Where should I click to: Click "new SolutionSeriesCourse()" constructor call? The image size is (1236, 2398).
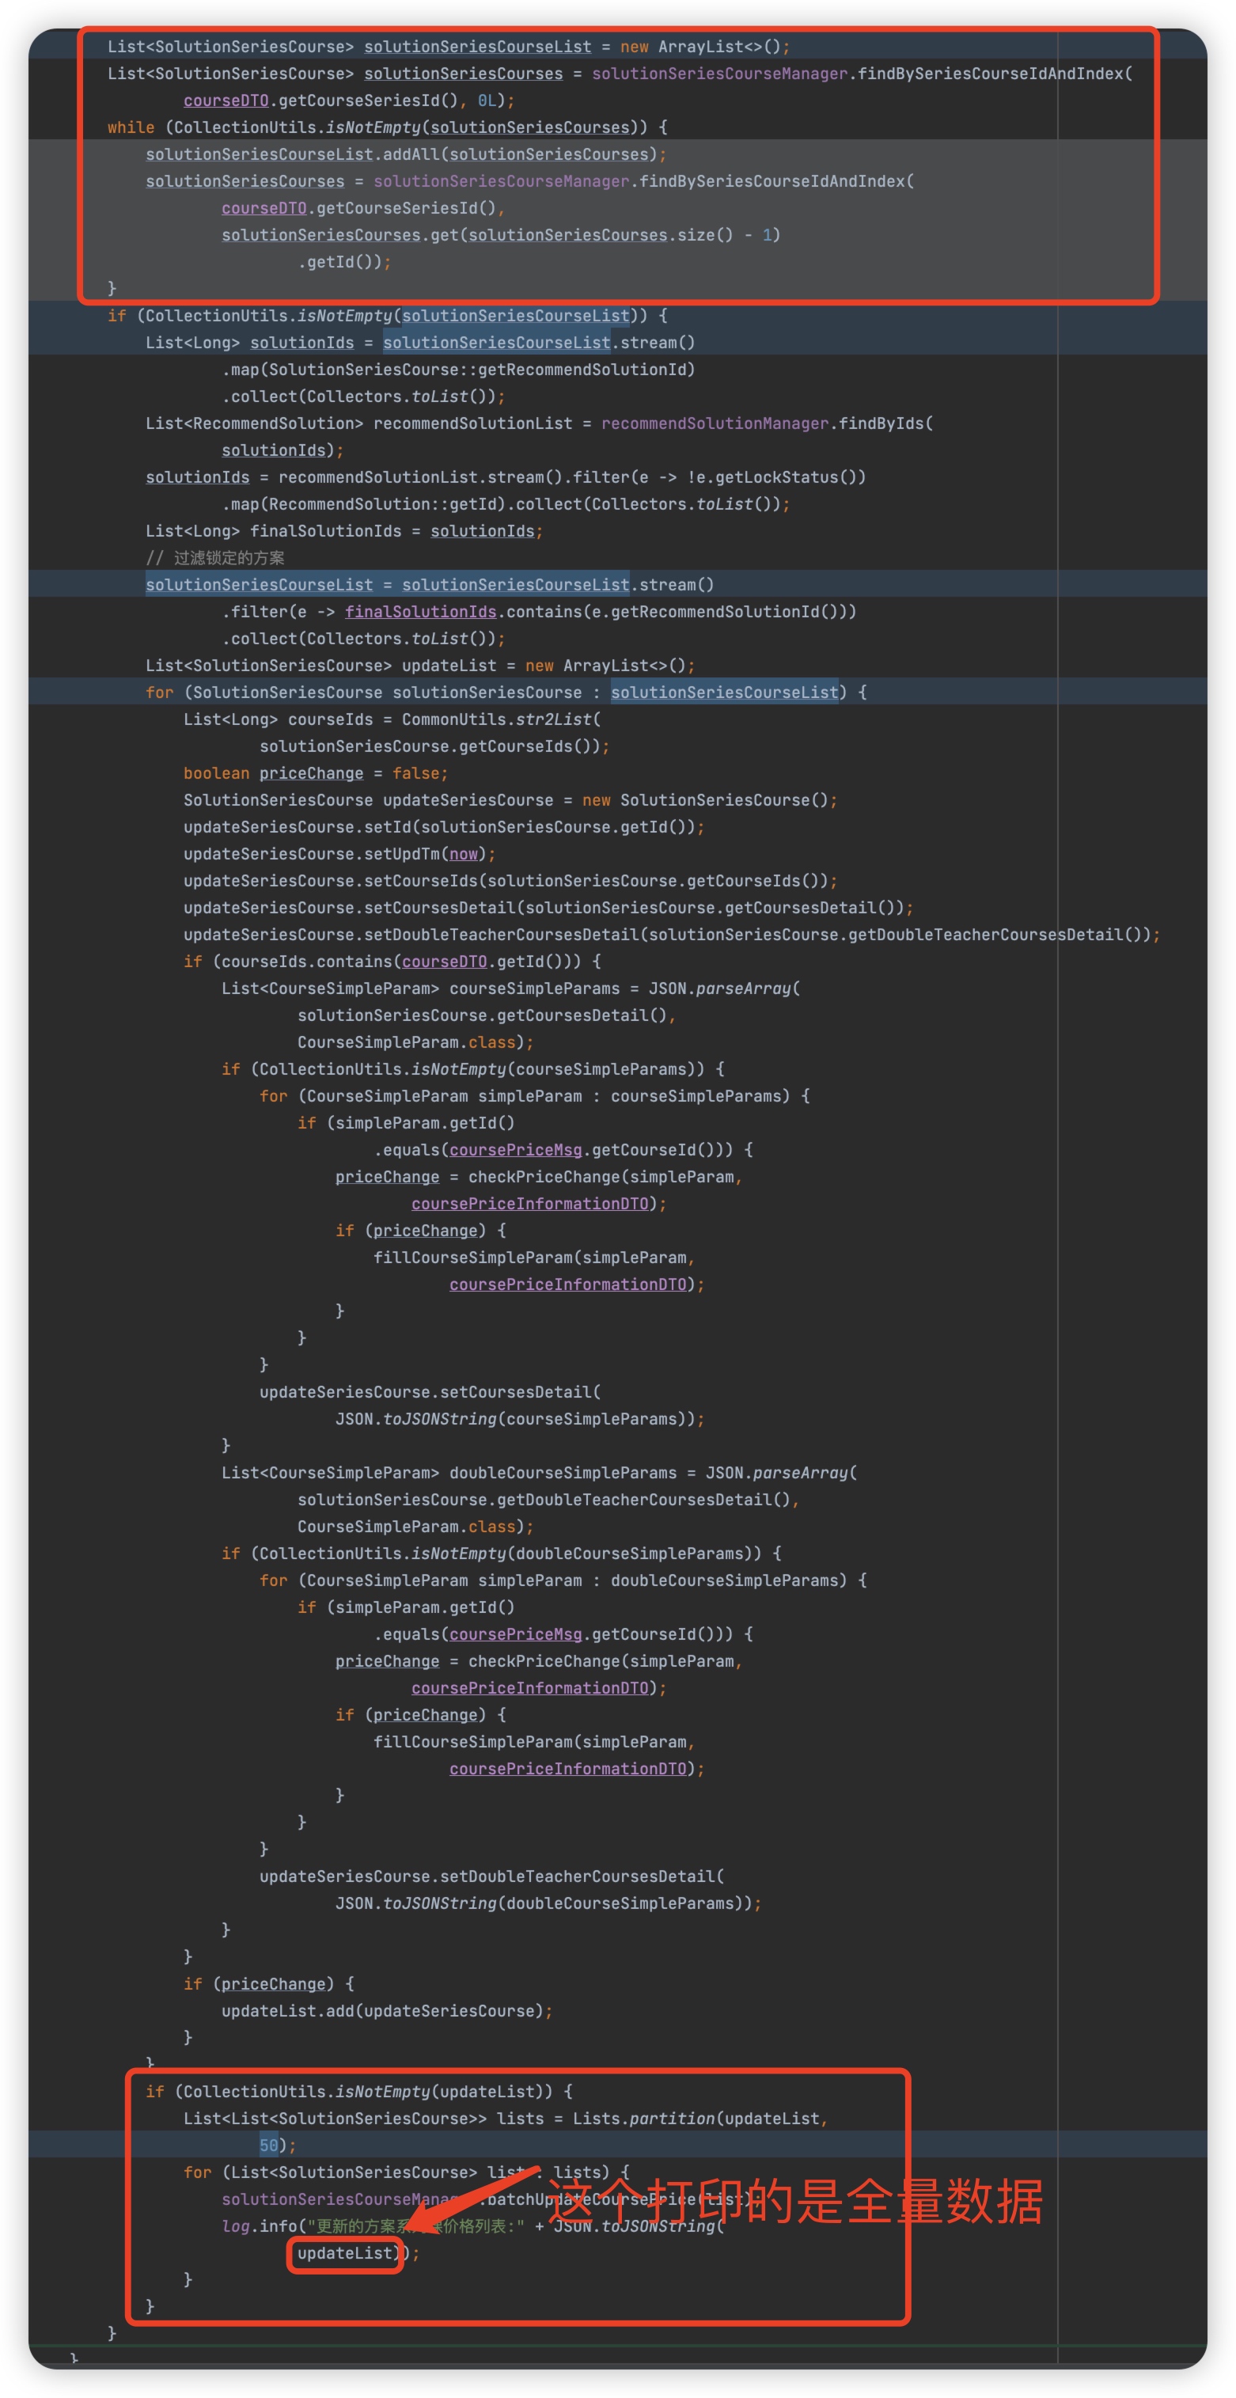pos(704,802)
